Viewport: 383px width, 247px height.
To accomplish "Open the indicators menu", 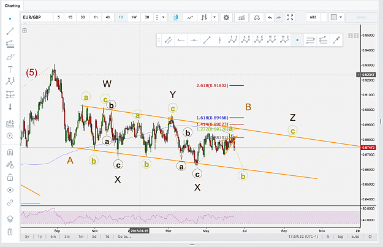I will 241,17.
